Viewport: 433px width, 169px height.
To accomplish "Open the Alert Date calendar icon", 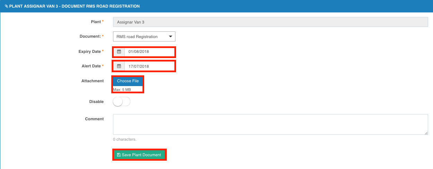I will tap(119, 66).
